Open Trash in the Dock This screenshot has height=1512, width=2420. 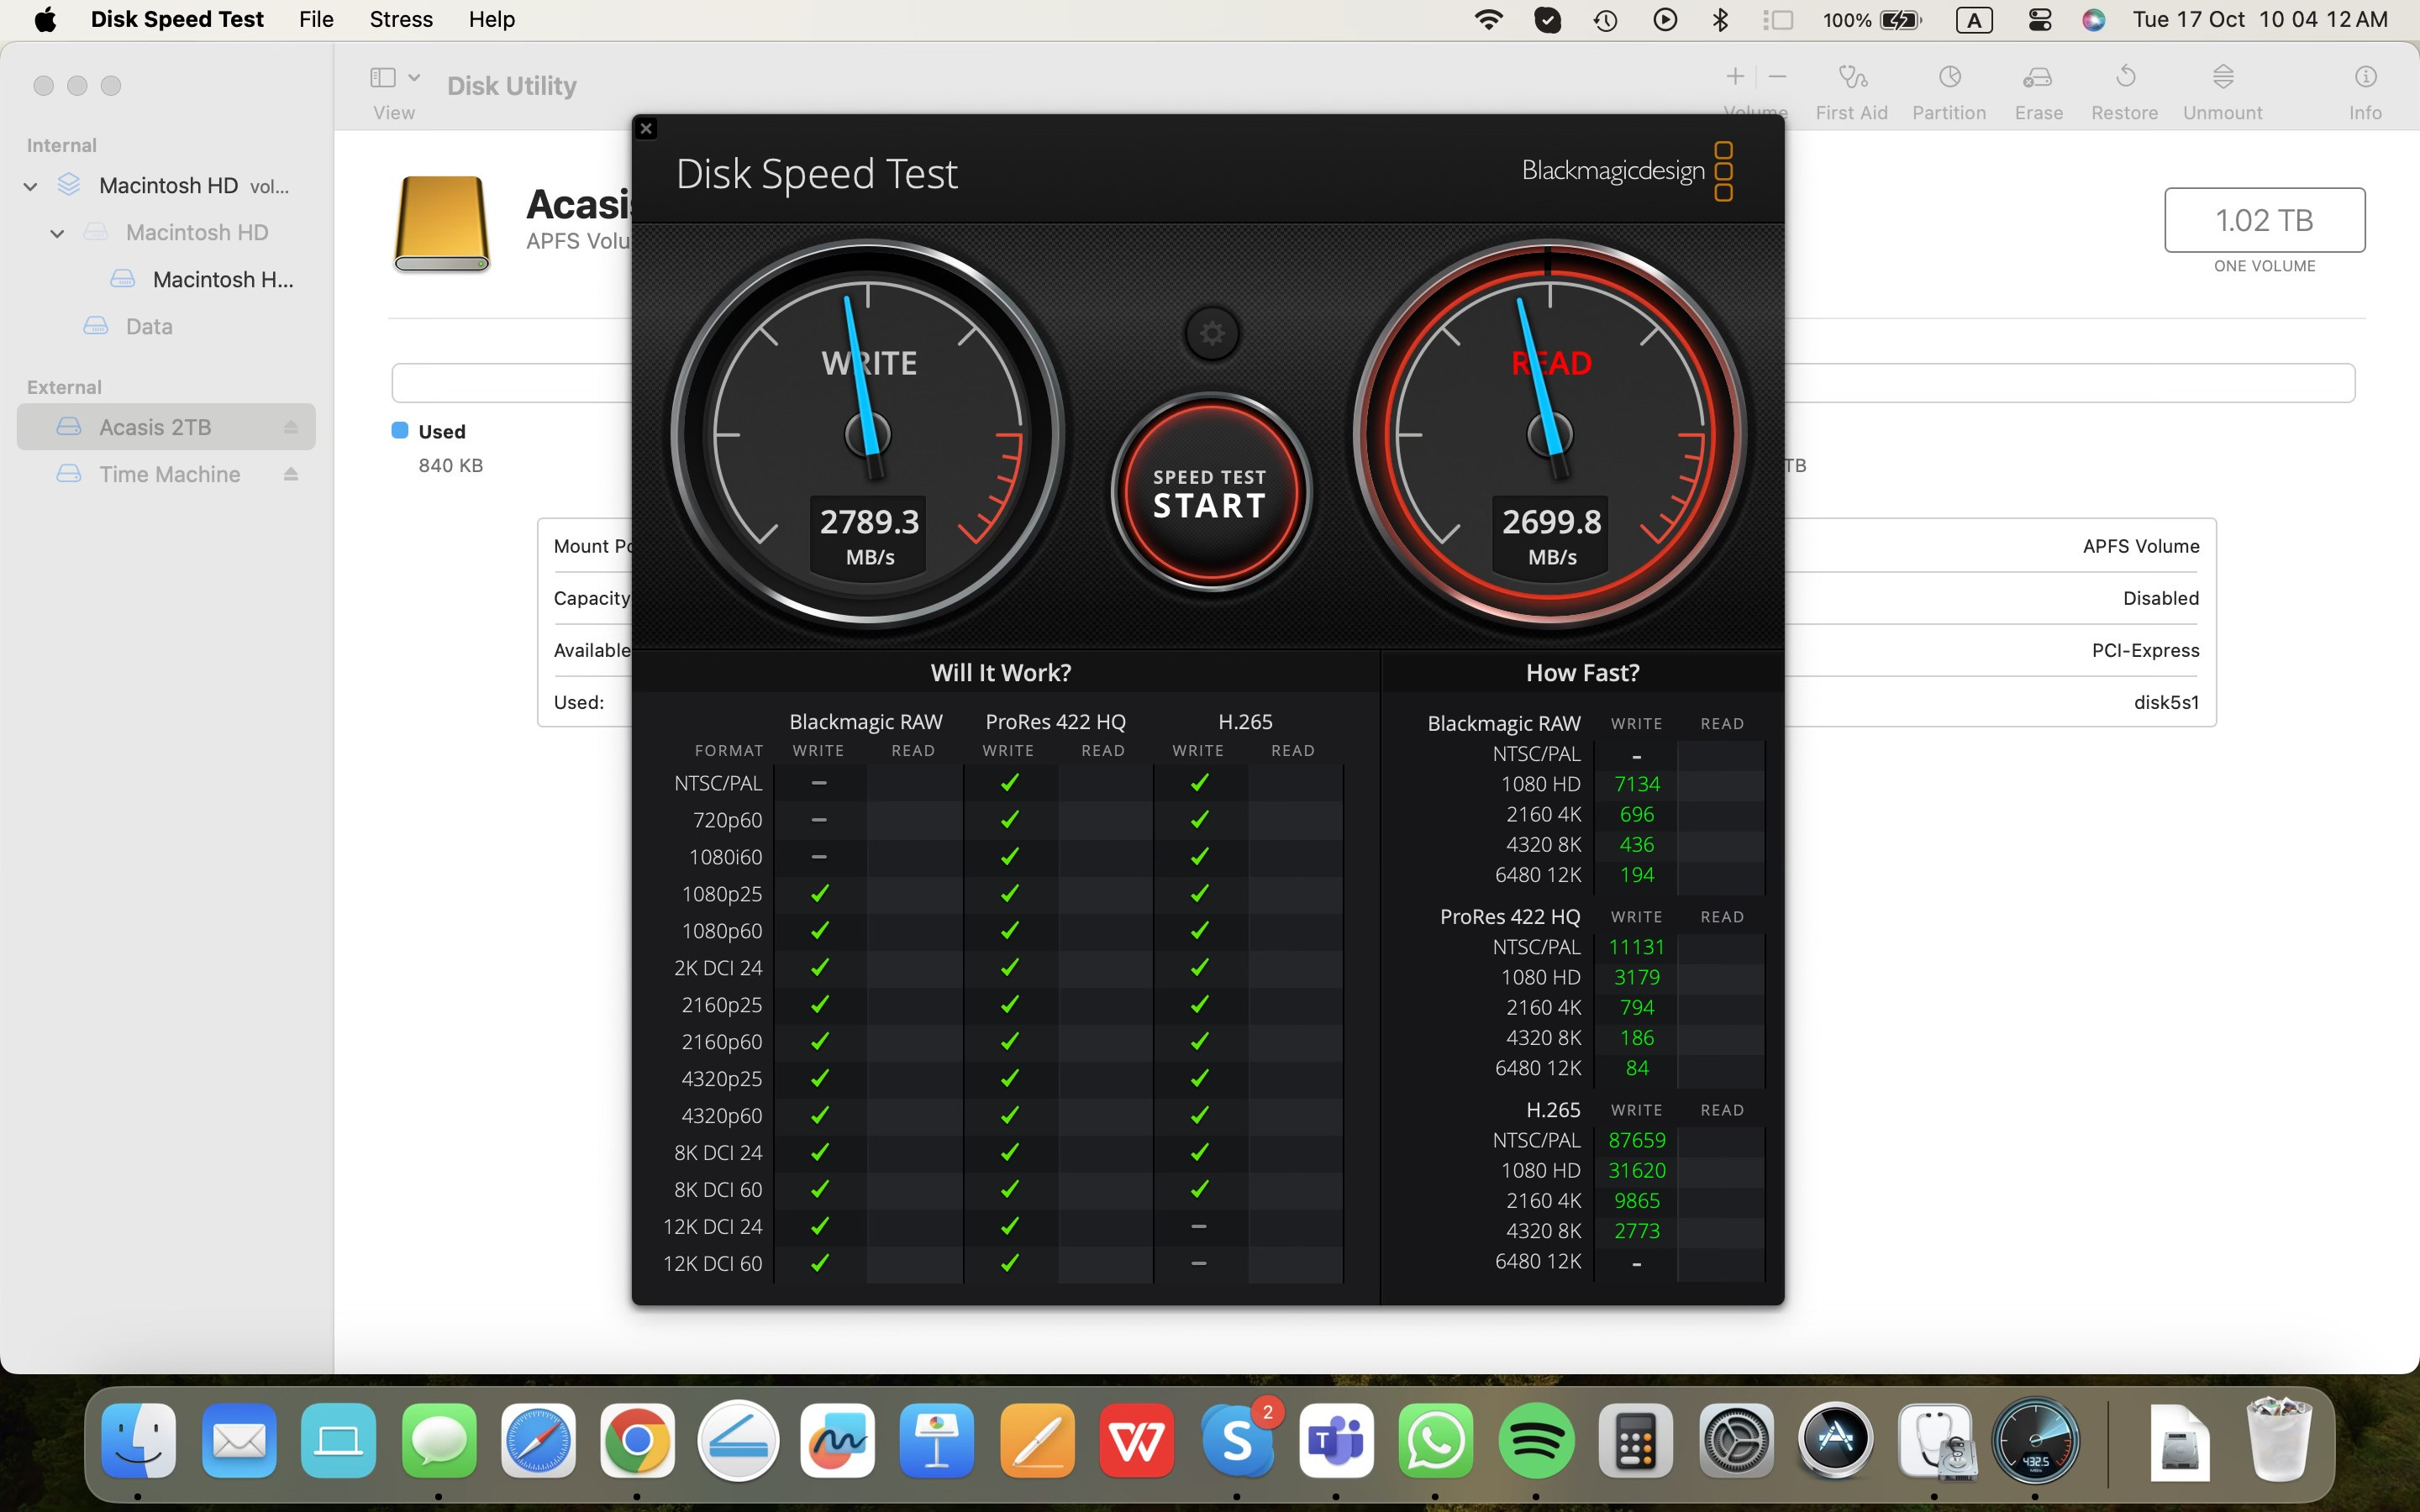coord(2279,1441)
